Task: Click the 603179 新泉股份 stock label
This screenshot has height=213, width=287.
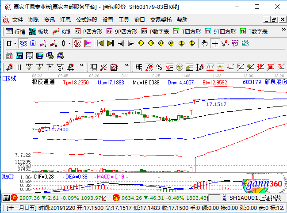Action: (265, 82)
